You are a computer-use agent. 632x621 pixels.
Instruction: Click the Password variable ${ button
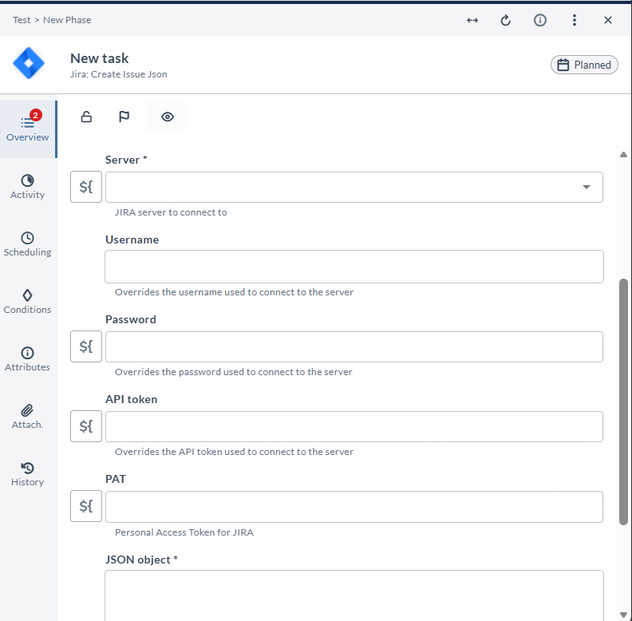click(x=86, y=346)
